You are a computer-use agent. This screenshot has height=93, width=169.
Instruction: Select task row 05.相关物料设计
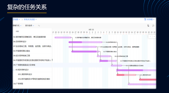tap(32, 70)
